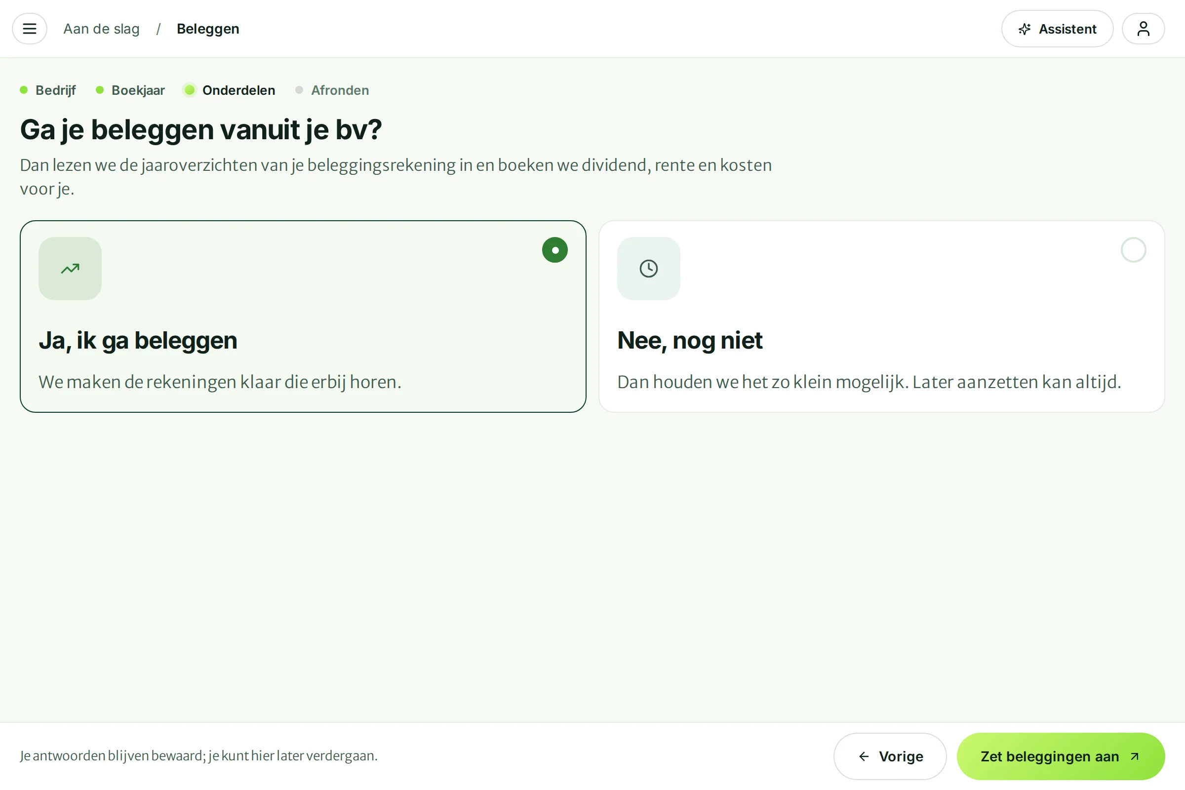Jump to the Boekjaar step
1185x790 pixels.
[130, 90]
